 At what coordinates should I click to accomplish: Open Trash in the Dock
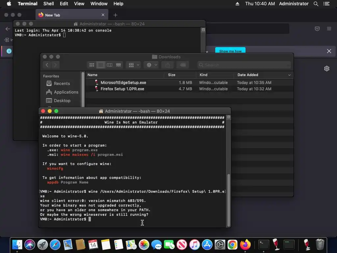(320, 245)
